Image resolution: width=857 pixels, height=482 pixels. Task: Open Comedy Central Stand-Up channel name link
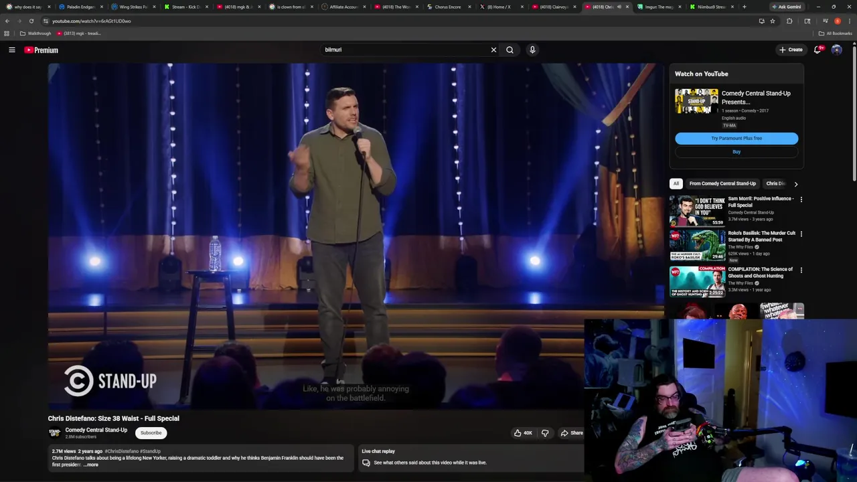tap(96, 430)
